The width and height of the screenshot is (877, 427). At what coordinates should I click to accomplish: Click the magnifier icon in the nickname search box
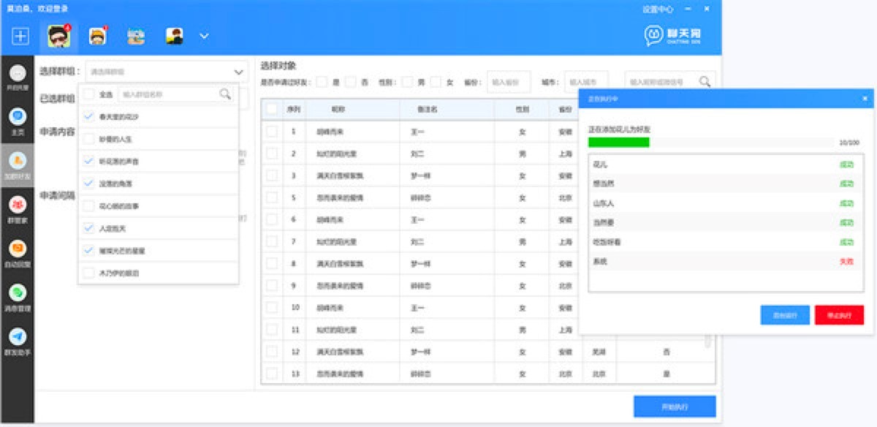705,81
